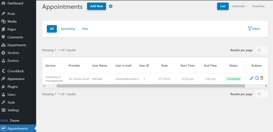Delete the appointment with the red trash icon
273x132 pixels.
[262, 78]
